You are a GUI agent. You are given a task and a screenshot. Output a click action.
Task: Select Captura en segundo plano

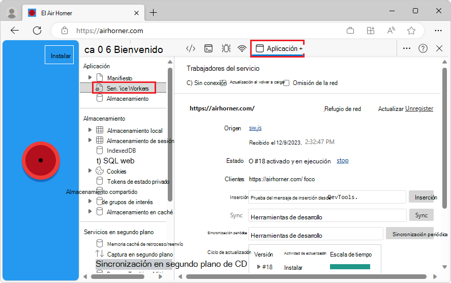[140, 254]
